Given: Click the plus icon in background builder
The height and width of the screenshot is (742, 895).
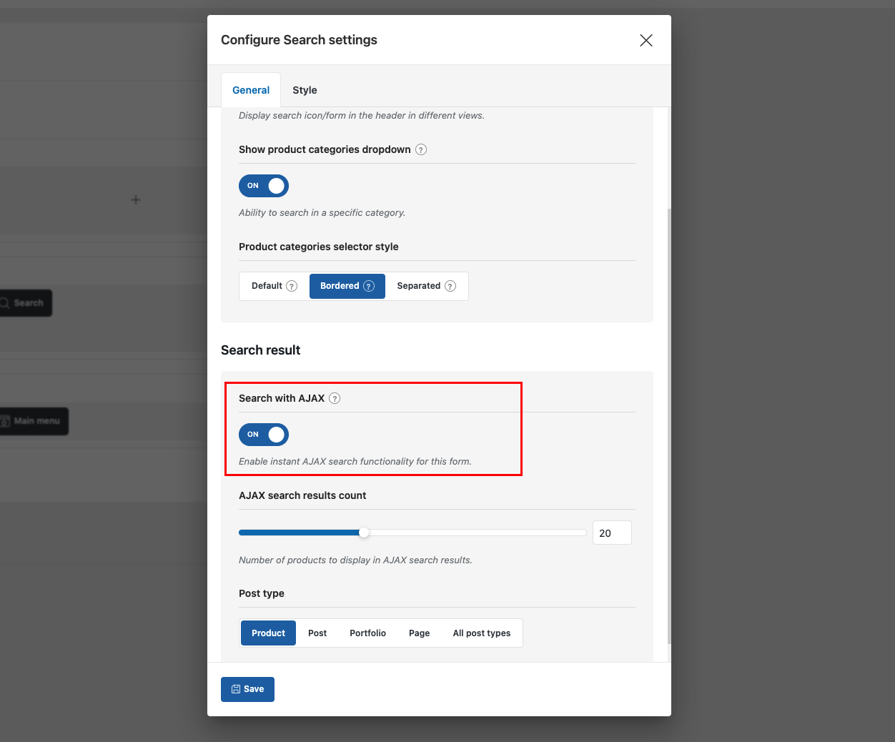Looking at the screenshot, I should pos(136,200).
